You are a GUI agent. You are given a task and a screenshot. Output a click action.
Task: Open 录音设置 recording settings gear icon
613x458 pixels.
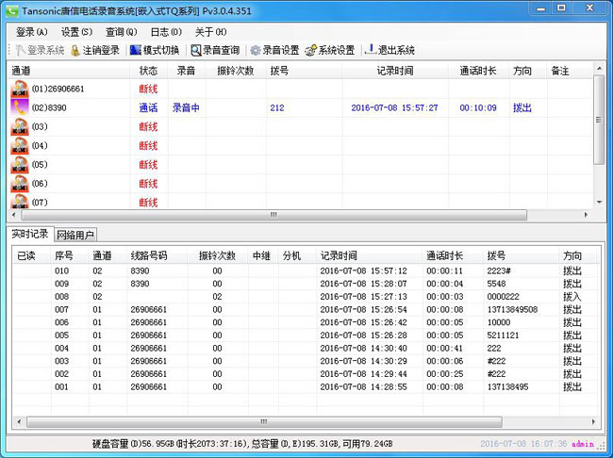point(256,50)
